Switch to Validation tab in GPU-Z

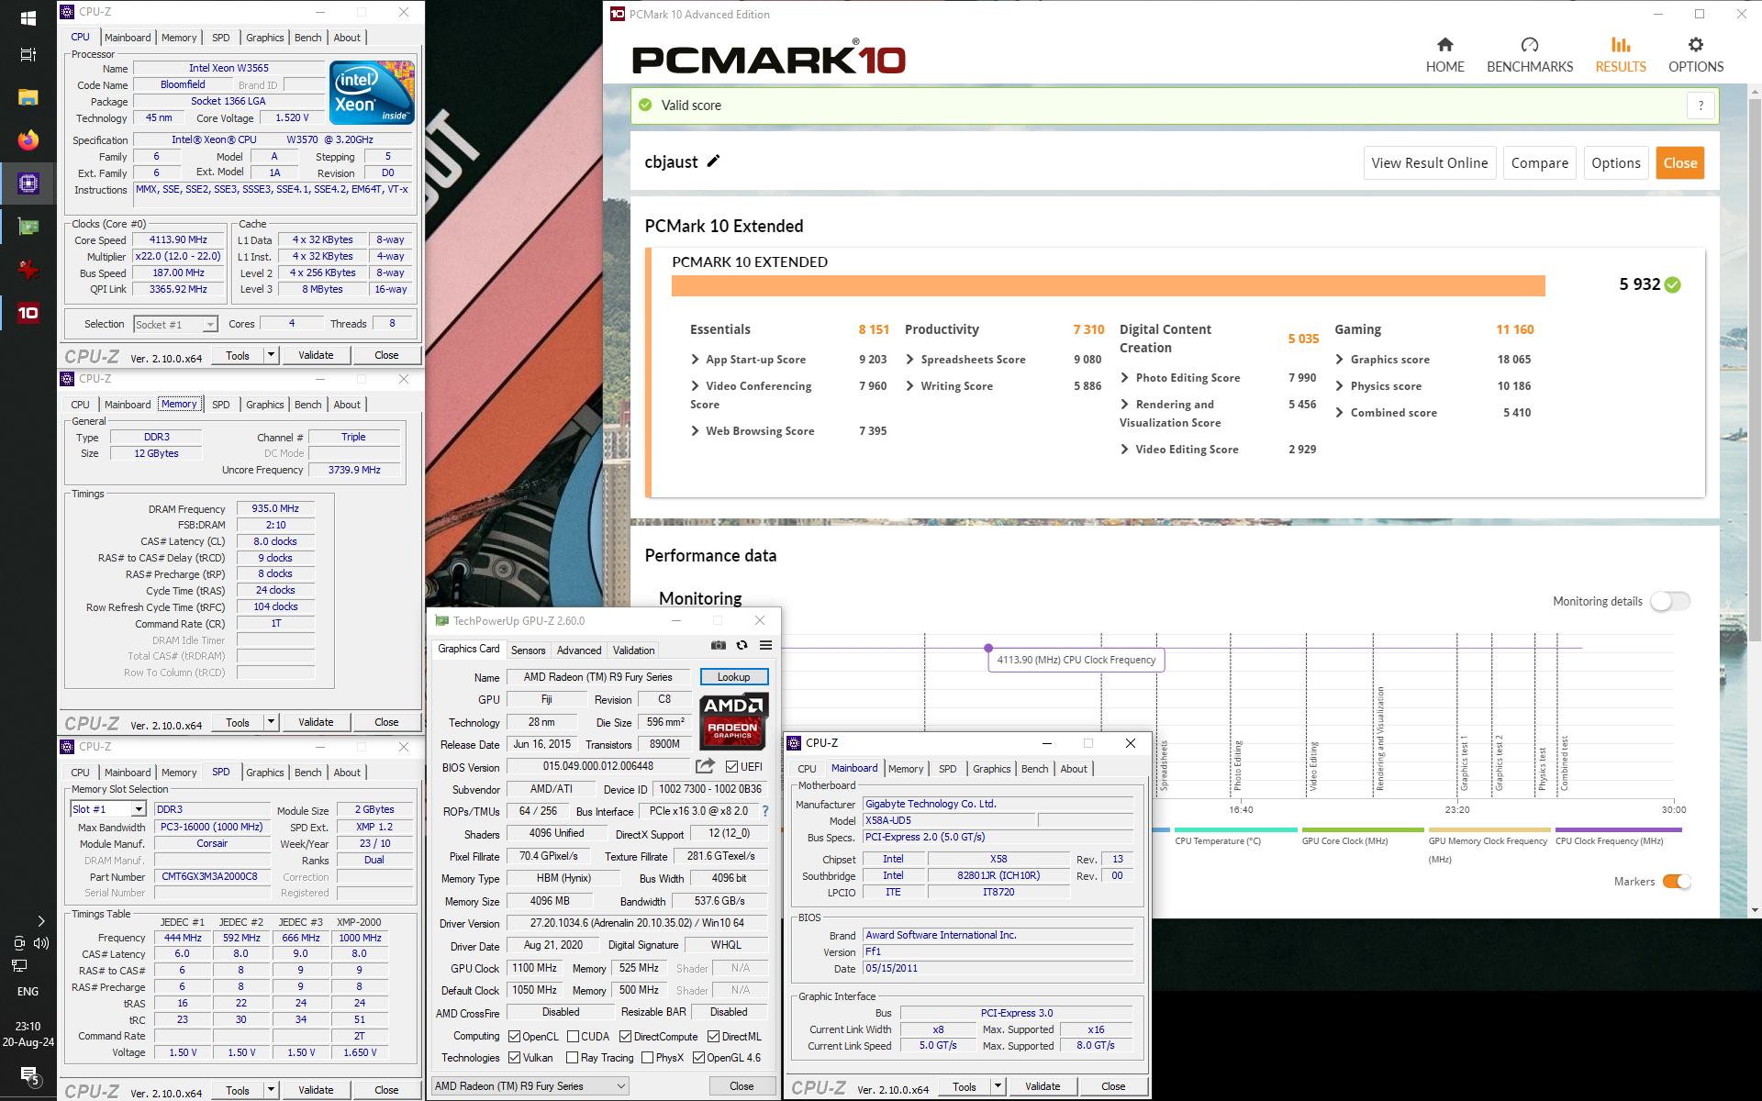[x=633, y=651]
